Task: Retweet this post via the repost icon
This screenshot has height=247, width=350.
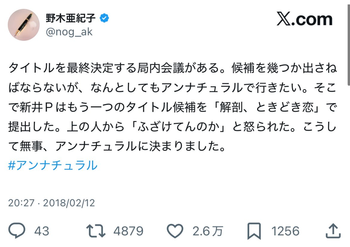Action: coord(96,231)
